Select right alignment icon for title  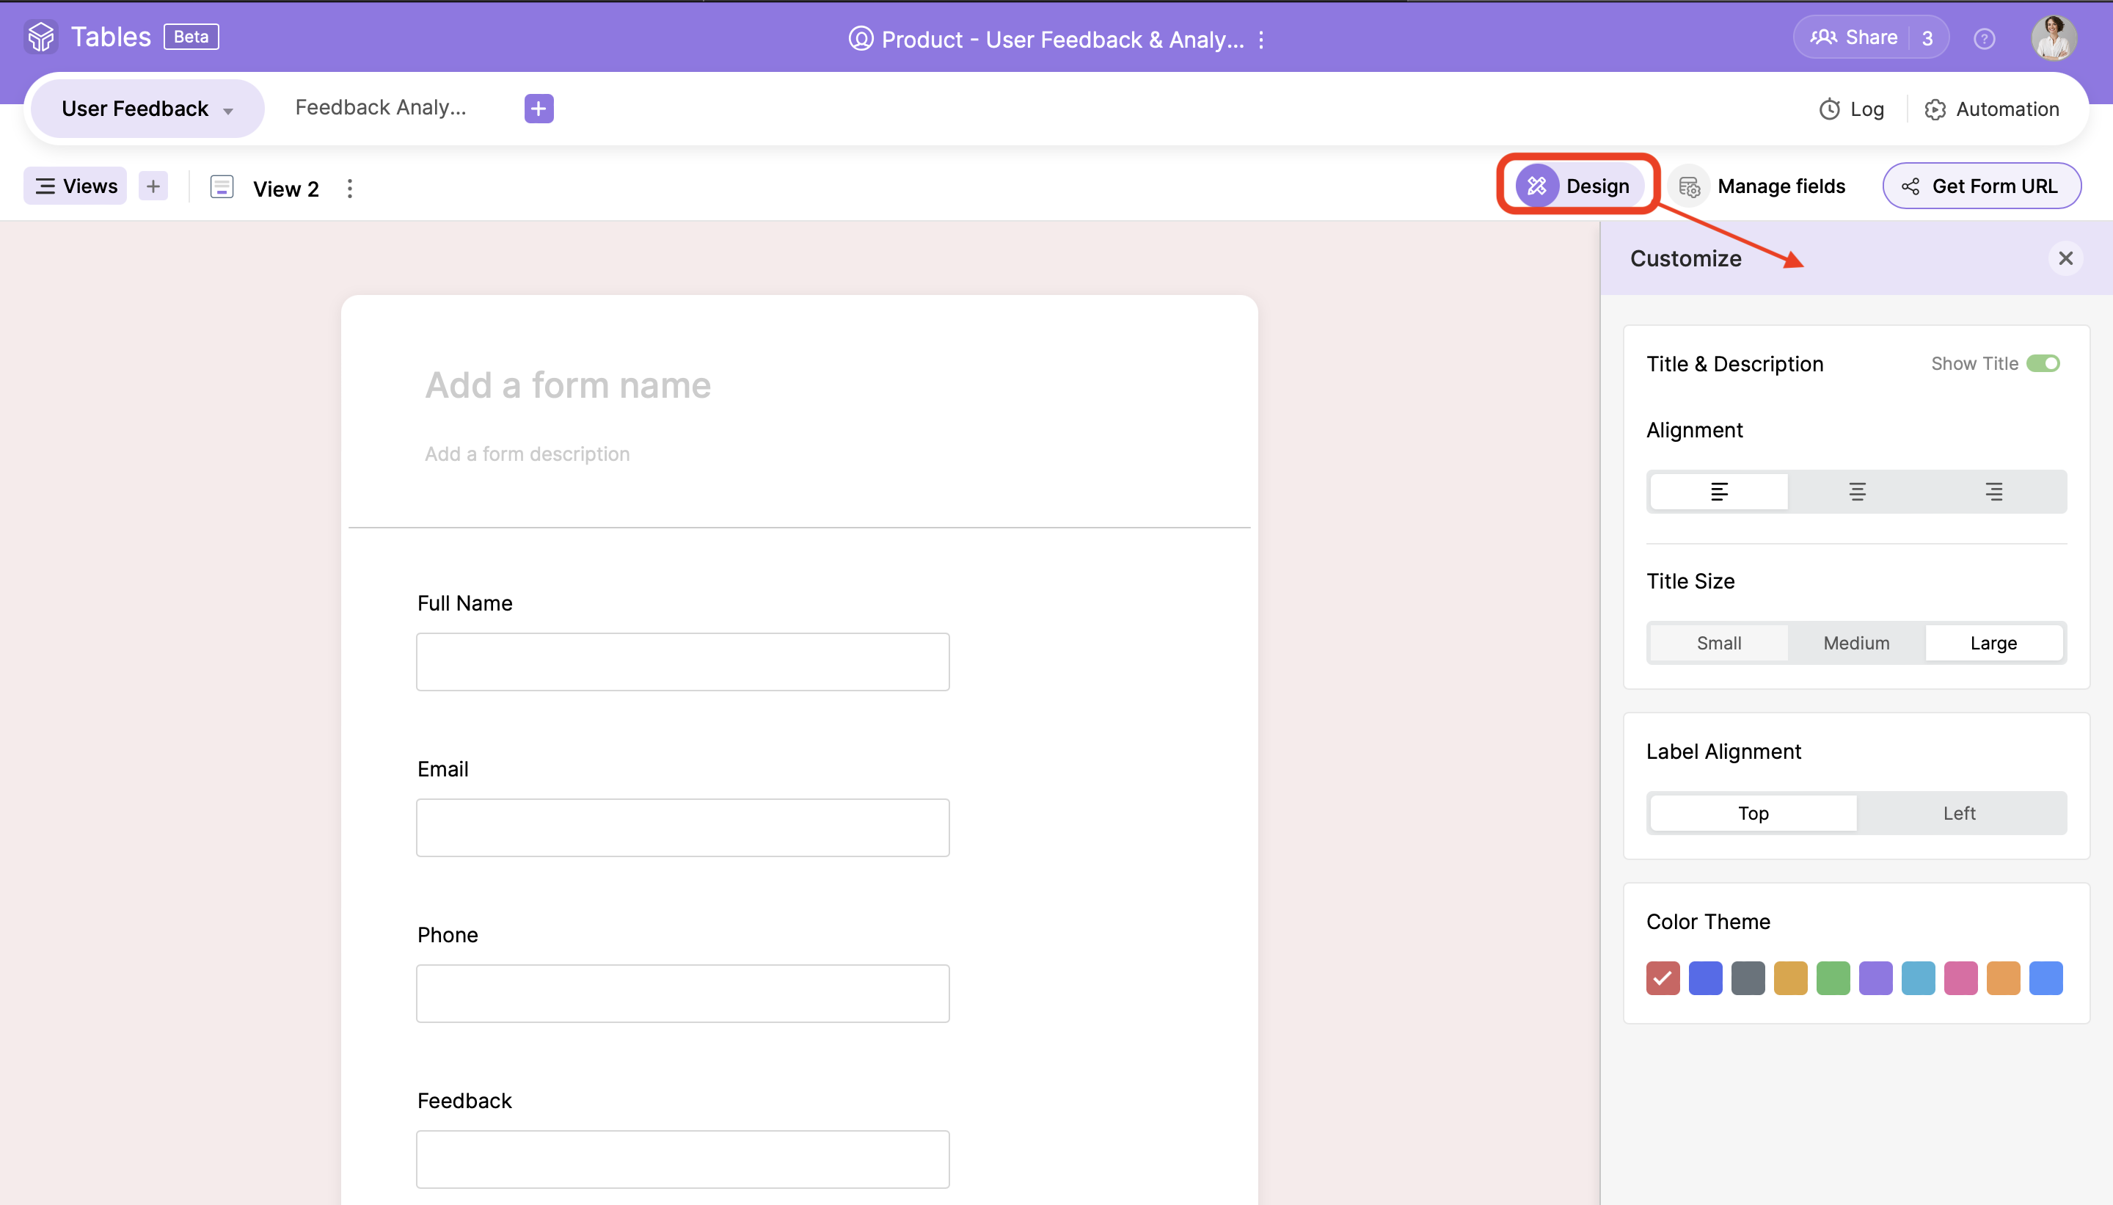point(1994,492)
